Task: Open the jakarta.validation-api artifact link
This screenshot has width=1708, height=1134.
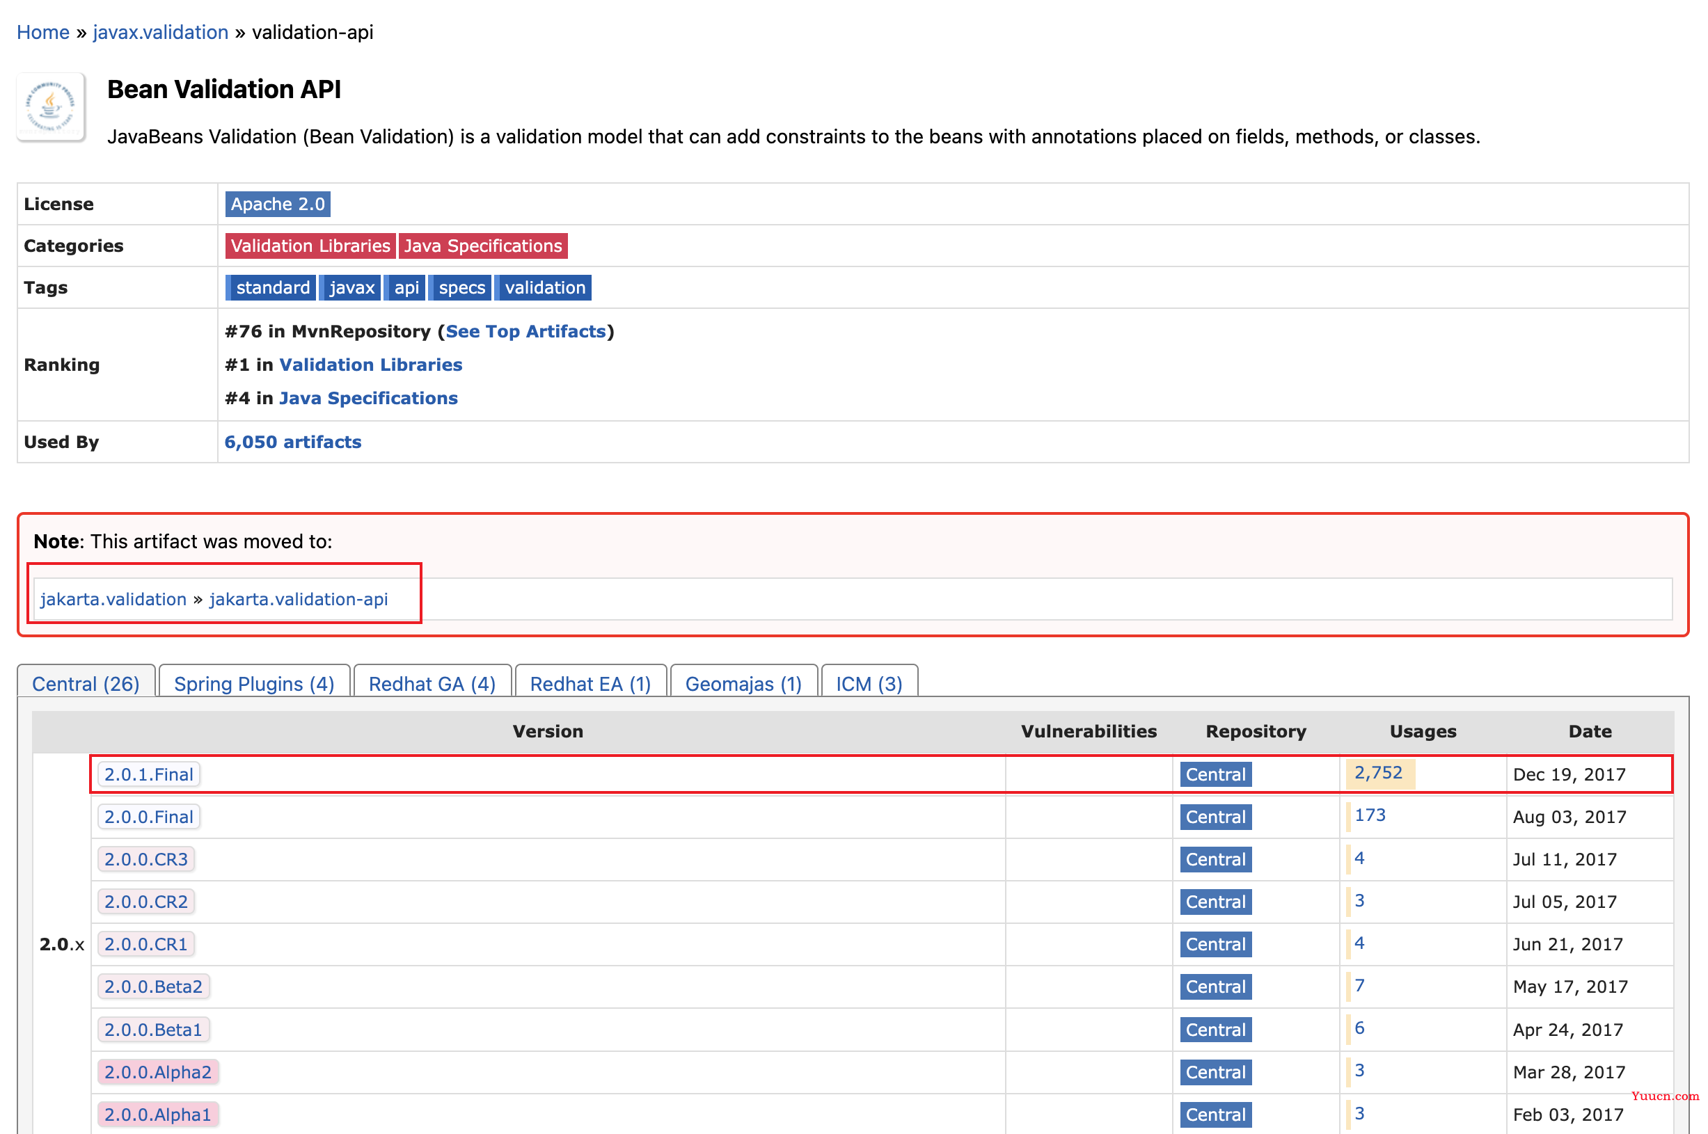Action: [299, 600]
